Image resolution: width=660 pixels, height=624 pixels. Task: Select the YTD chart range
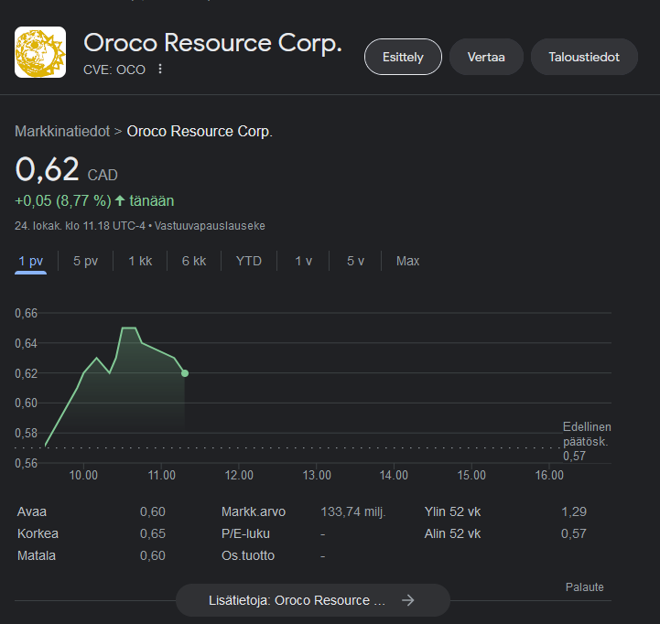[x=249, y=261]
